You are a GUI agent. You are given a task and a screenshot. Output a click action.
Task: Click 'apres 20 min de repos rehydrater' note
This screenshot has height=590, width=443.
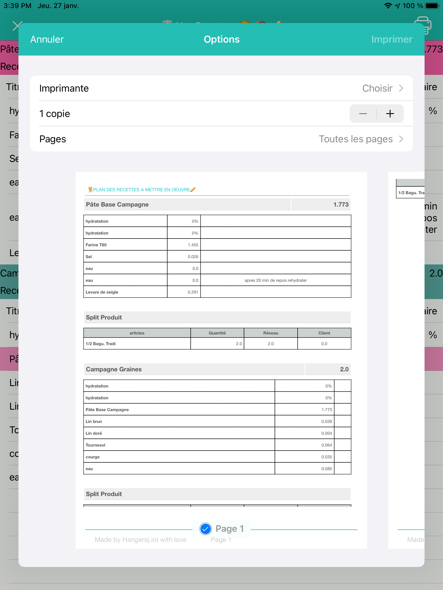[x=275, y=280]
